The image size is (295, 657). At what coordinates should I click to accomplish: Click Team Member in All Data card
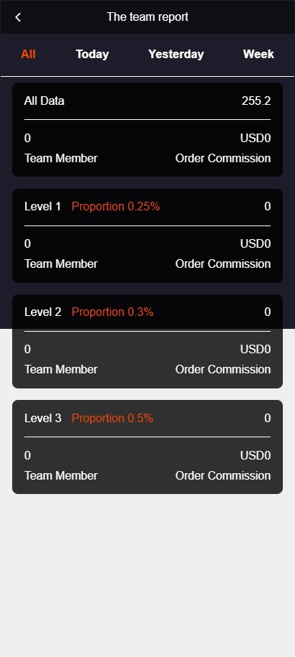[x=61, y=159]
